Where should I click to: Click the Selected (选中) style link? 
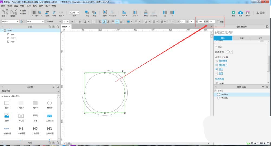click(221, 69)
